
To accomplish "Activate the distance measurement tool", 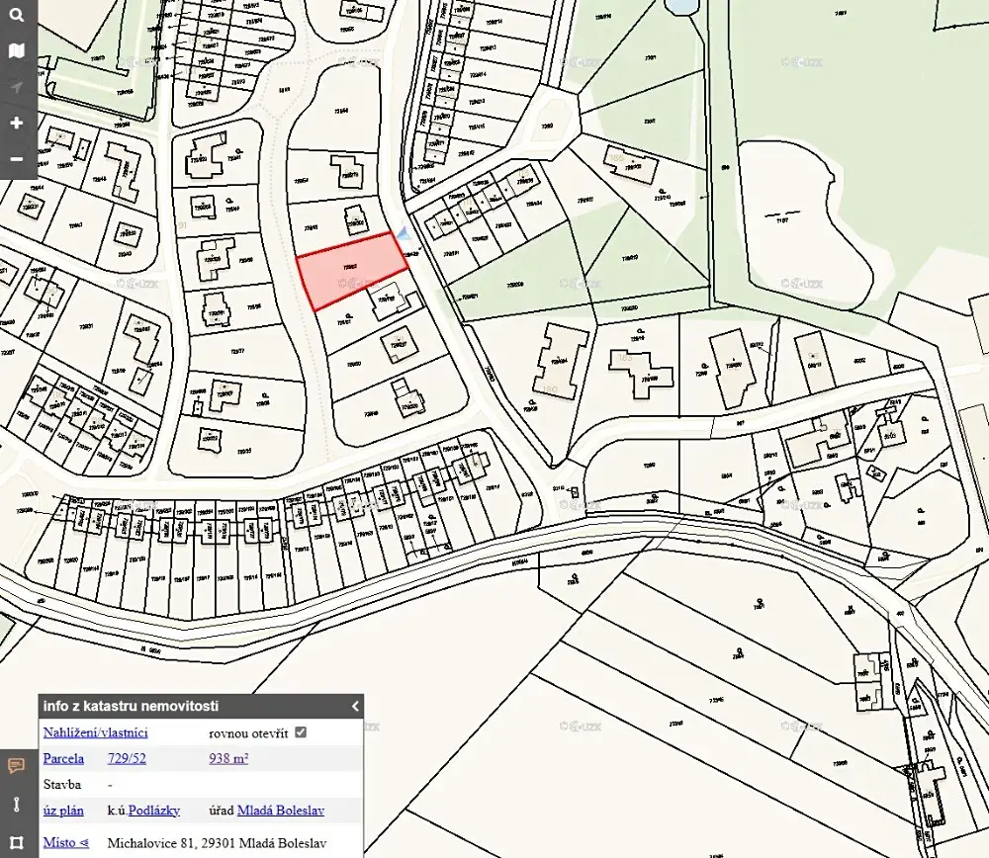I will click(x=16, y=804).
